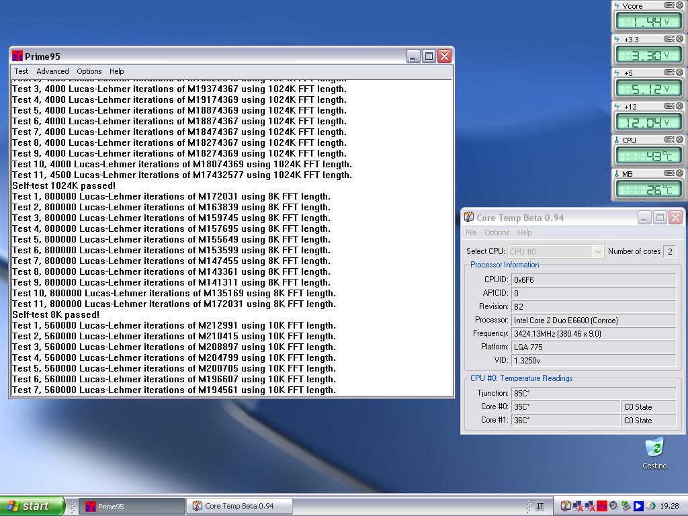Open the Advanced menu in Prime95

(x=52, y=71)
